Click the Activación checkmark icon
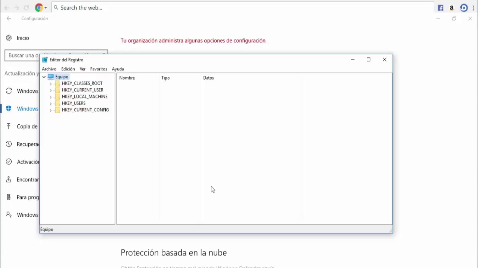Image resolution: width=478 pixels, height=268 pixels. point(9,162)
